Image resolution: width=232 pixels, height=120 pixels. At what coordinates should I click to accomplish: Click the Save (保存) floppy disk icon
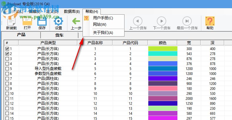pyautogui.click(x=42, y=21)
